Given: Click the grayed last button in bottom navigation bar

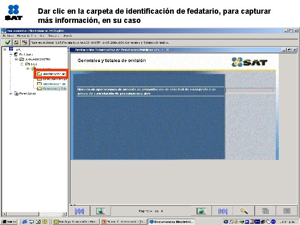Looking at the screenshot, I should [287, 211].
